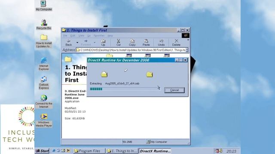Open Connect to the Internet icon

44,102
